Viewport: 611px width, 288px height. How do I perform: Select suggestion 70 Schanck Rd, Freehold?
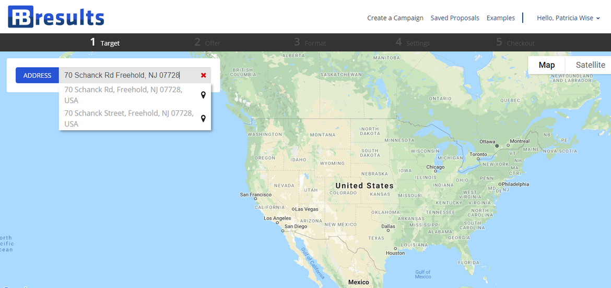pos(123,95)
